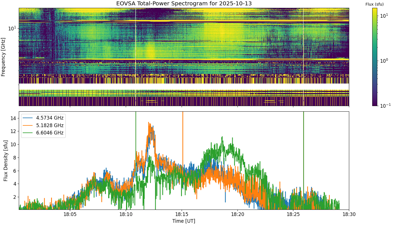
Task: Click the Time [UT] axis label
Action: (184, 221)
